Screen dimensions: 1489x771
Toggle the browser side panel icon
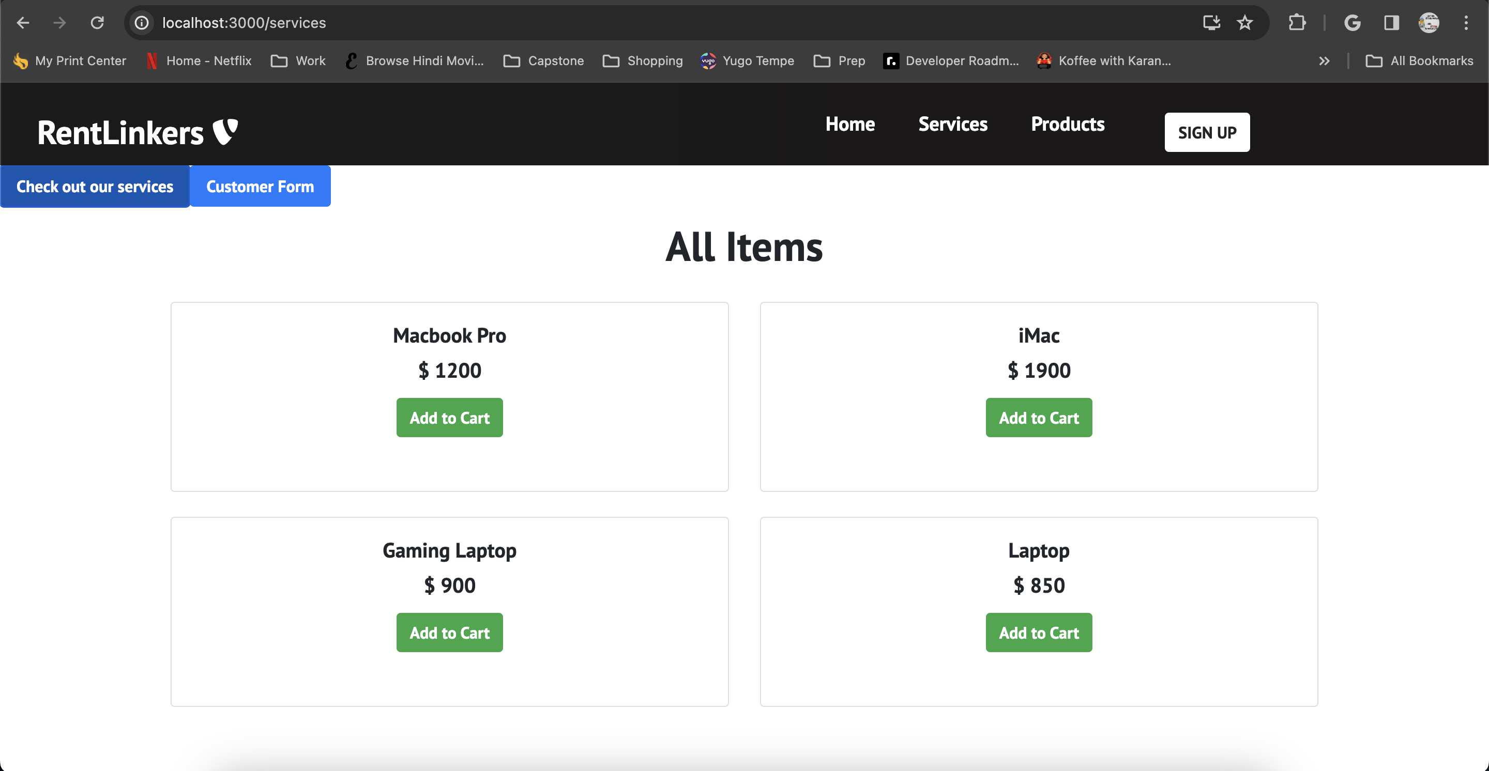pos(1391,23)
